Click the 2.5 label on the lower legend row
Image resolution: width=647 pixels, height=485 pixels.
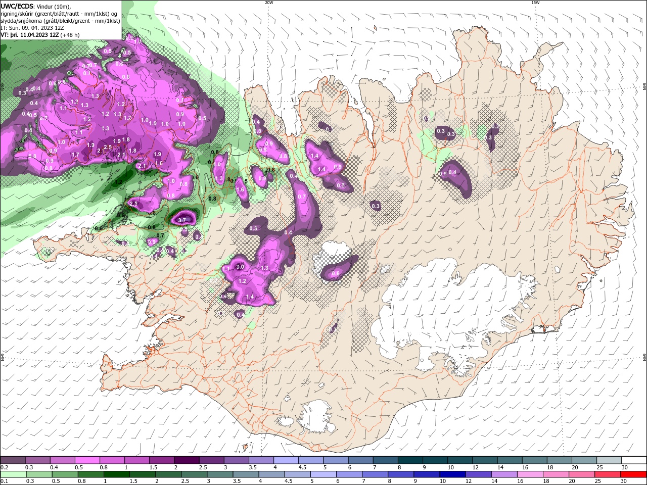coord(185,481)
